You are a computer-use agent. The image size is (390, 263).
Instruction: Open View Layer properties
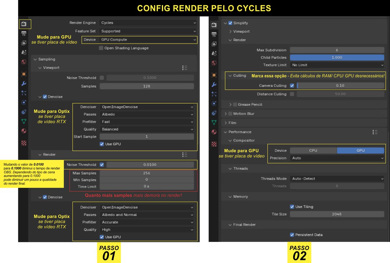(x=24, y=43)
